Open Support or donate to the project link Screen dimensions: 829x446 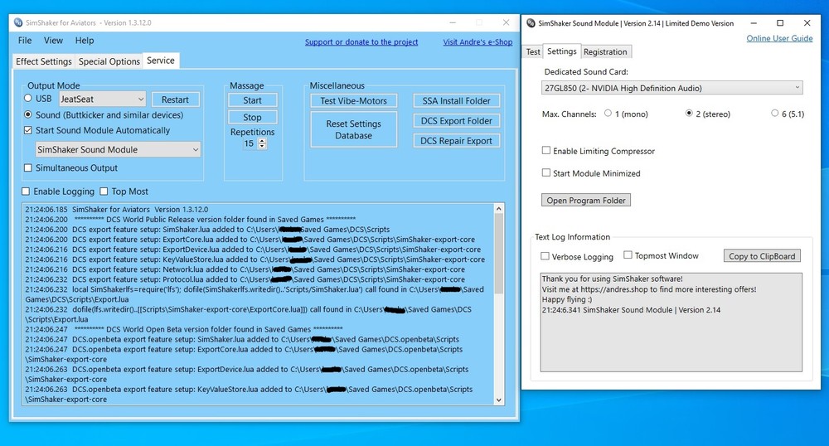coord(361,42)
